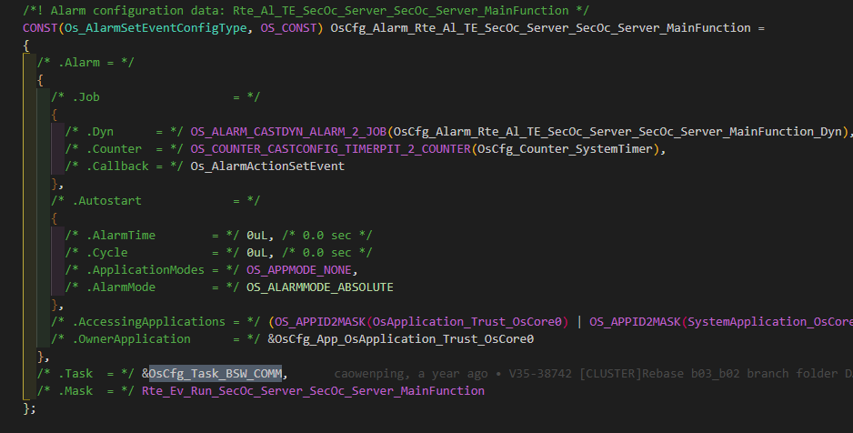Click the Os_AlarmActionSetEvent callback name
Image resolution: width=853 pixels, height=433 pixels.
(266, 166)
